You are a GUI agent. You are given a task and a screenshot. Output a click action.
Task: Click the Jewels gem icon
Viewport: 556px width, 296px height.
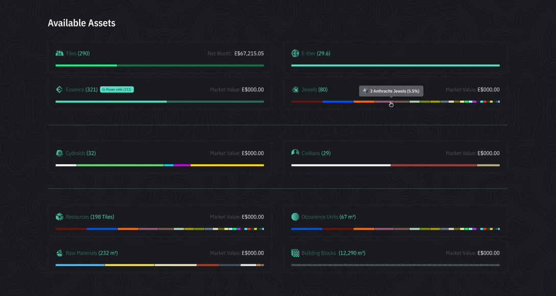pyautogui.click(x=295, y=90)
